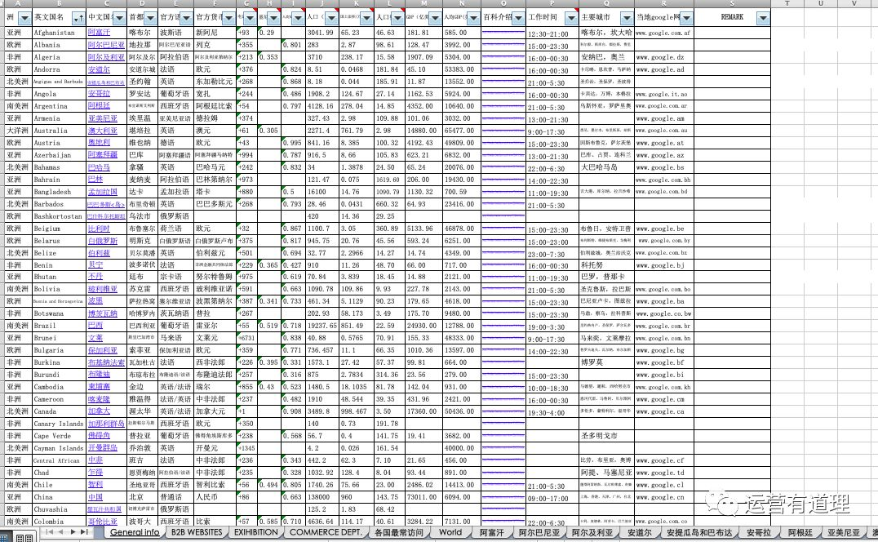Select the capital cell '北京'
This screenshot has height=542, width=878.
tap(143, 497)
